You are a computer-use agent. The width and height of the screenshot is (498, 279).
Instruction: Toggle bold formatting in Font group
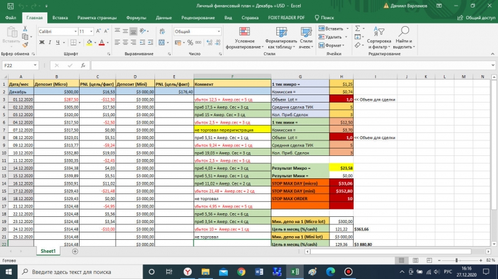tap(42, 42)
